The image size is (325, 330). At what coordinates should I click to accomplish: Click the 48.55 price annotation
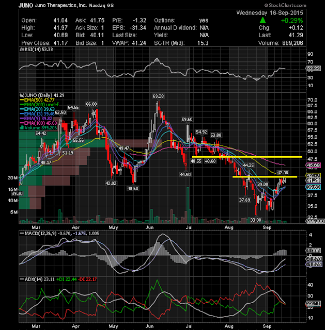196,161
